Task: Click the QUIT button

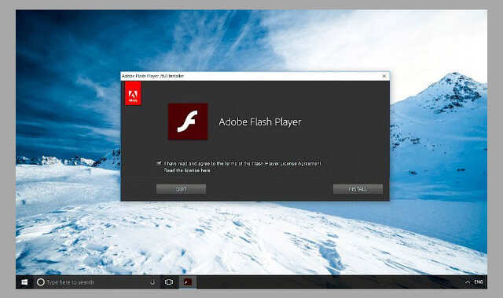Action: point(181,189)
